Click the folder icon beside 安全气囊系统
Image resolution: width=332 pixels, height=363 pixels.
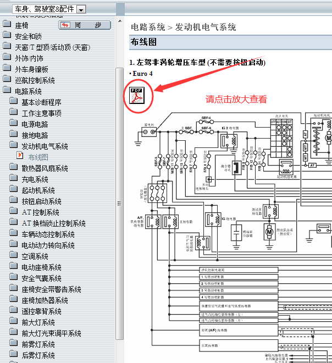(14, 277)
